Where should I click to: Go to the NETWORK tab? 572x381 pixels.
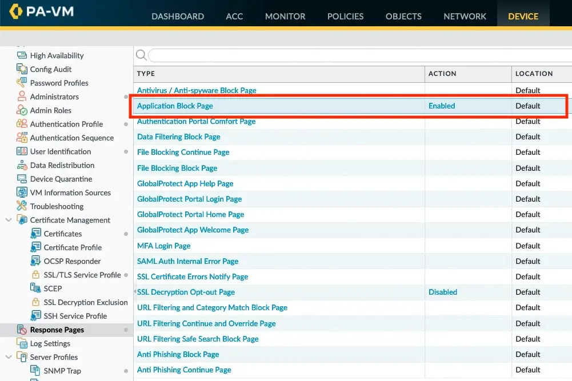[465, 16]
